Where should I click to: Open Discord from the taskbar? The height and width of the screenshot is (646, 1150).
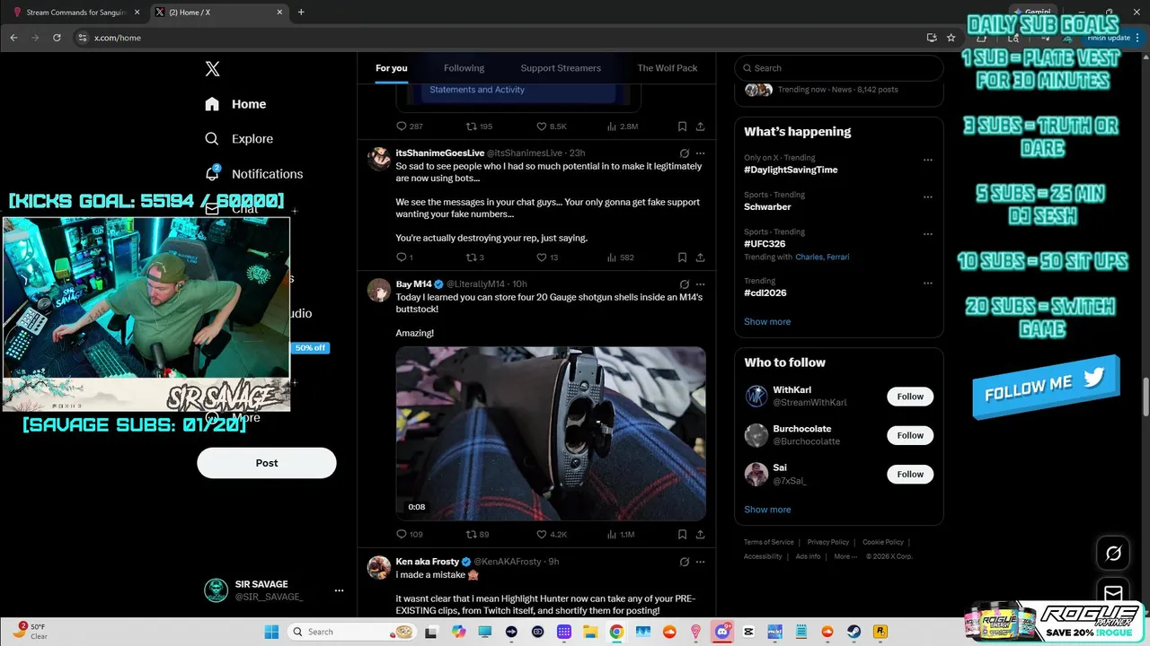[x=722, y=632]
